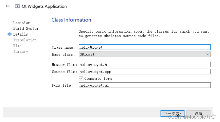
Task: Expand Base class list via chevron arrow
Action: click(x=208, y=54)
